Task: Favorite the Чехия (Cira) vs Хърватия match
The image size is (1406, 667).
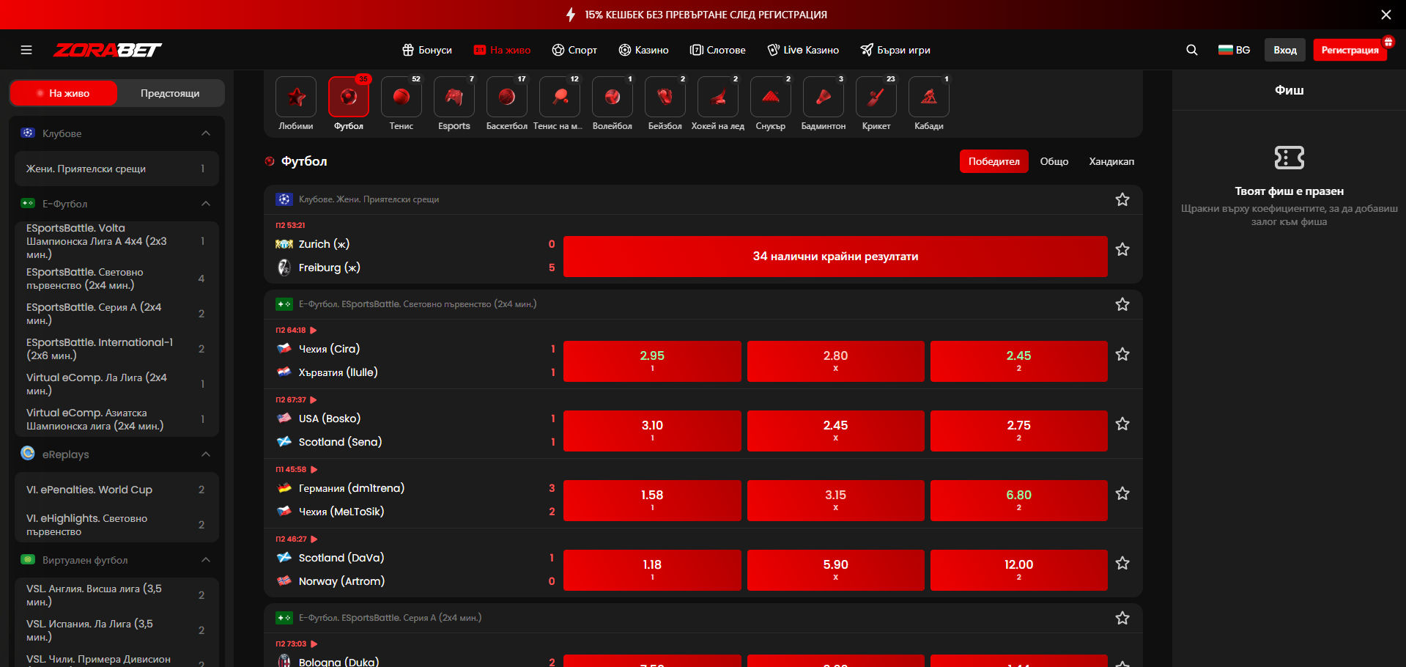Action: pyautogui.click(x=1122, y=355)
